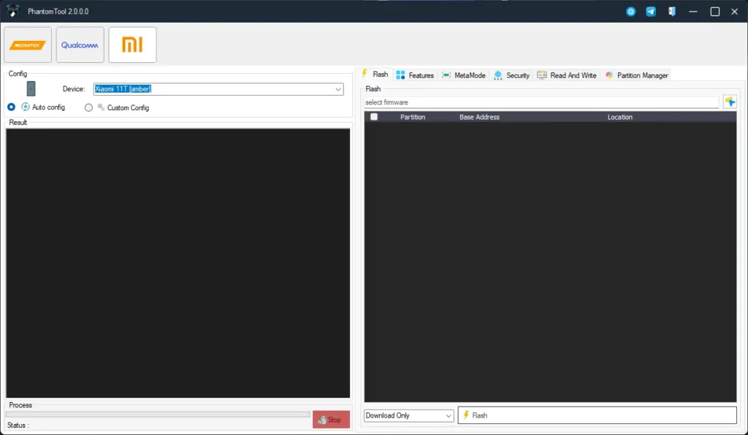
Task: Click the Process progress bar
Action: (x=158, y=415)
